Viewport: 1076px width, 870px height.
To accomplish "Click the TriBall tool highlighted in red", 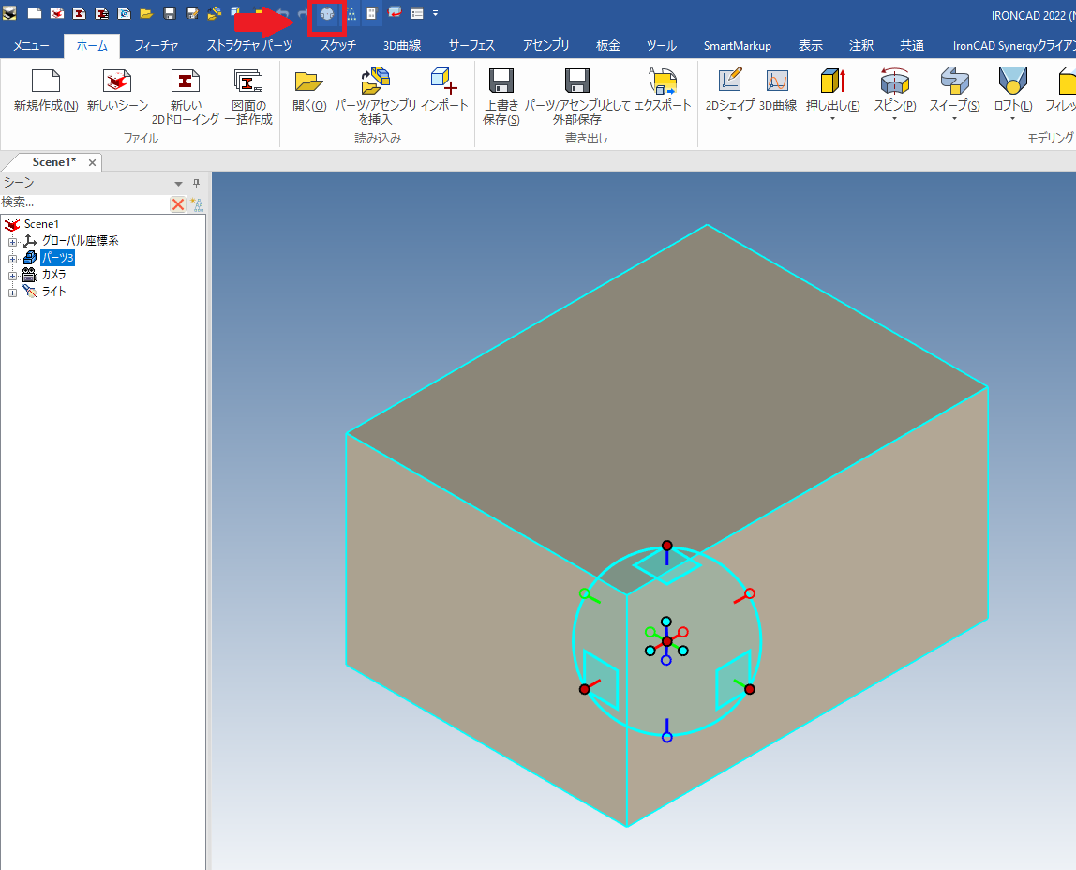I will (326, 14).
